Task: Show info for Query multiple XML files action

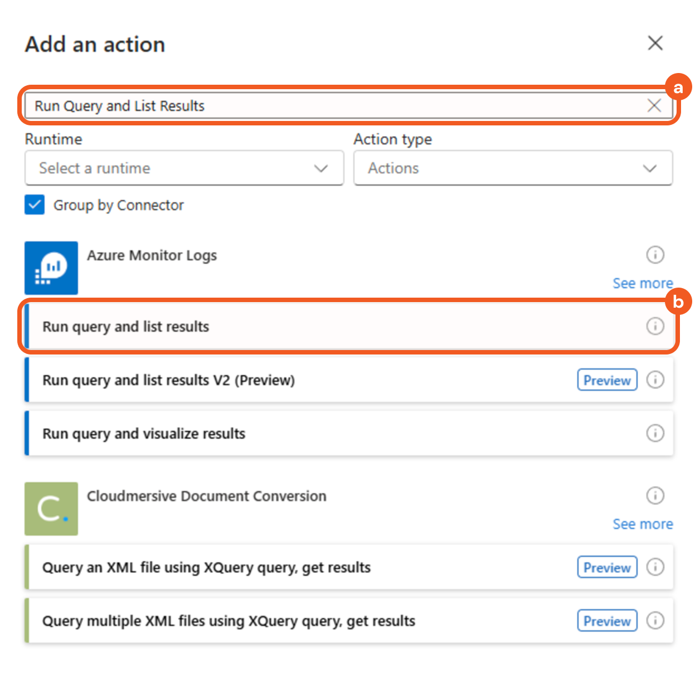Action: (655, 620)
